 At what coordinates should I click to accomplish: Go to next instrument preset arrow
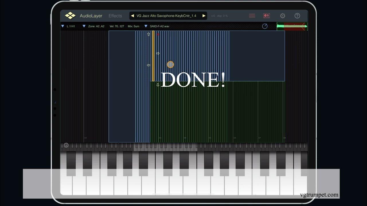204,16
